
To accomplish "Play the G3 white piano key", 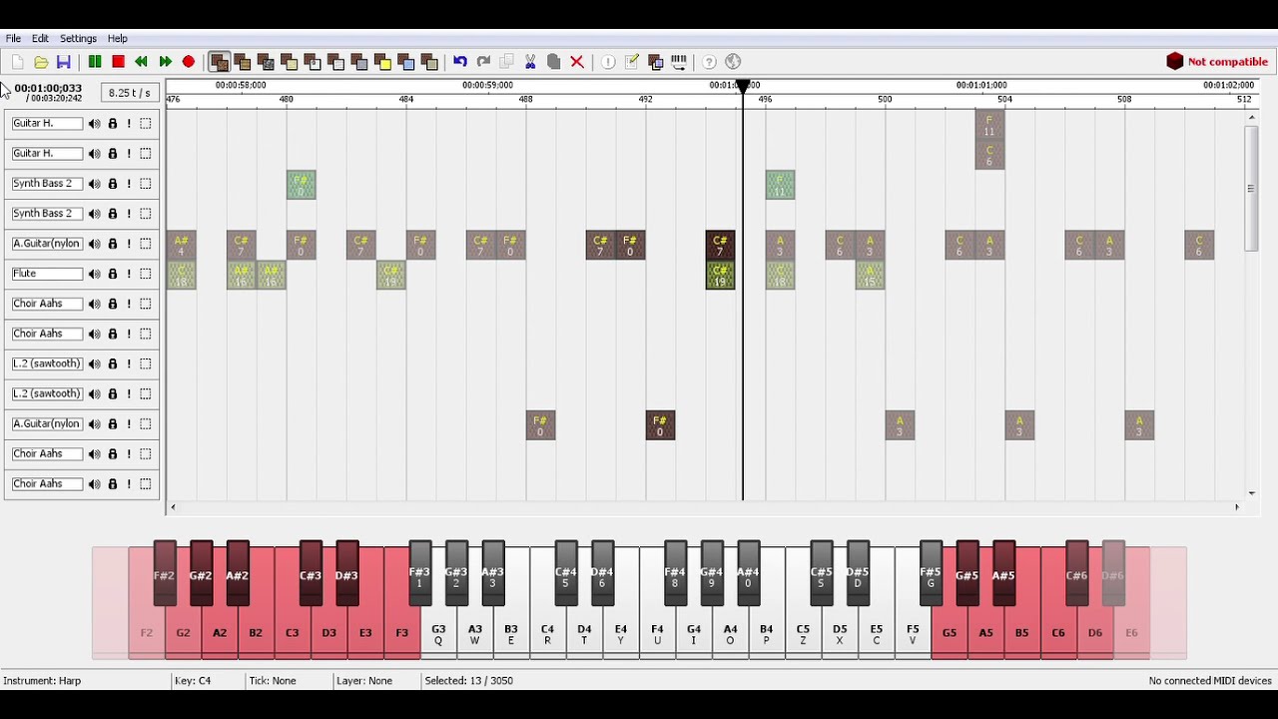I will [438, 633].
